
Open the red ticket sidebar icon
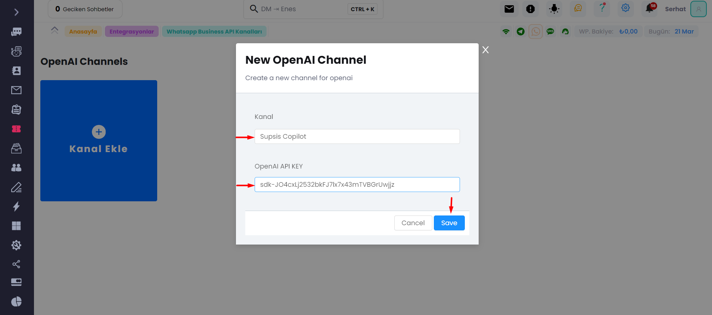16,129
